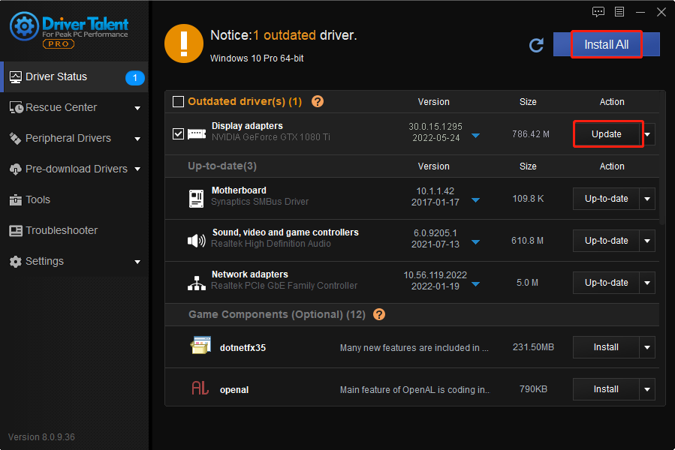Viewport: 675px width, 450px height.
Task: Open the action dropdown next to Update
Action: (x=649, y=134)
